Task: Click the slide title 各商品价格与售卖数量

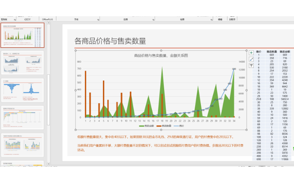Action: pyautogui.click(x=110, y=41)
